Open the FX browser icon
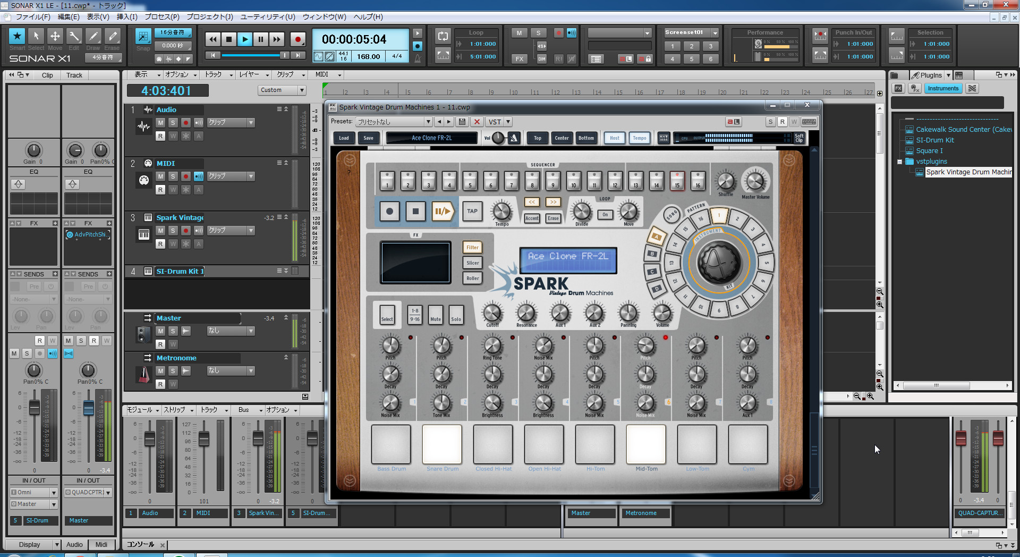This screenshot has height=557, width=1020. pos(898,88)
